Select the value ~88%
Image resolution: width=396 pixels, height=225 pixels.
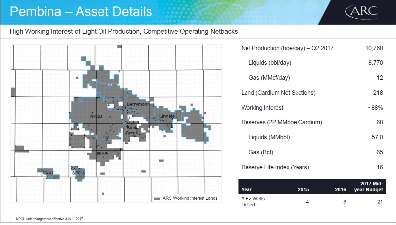(x=375, y=108)
